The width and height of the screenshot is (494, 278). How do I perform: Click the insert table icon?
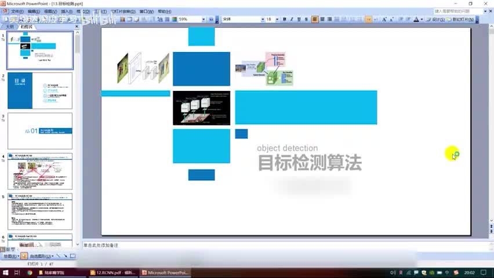click(x=129, y=19)
